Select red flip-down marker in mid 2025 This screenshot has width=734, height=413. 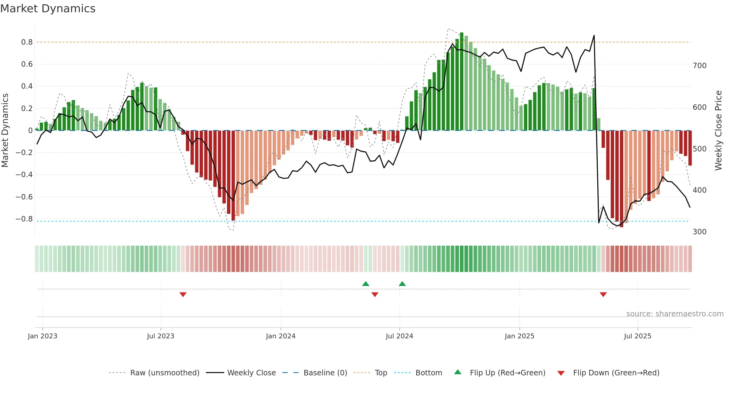coord(603,295)
